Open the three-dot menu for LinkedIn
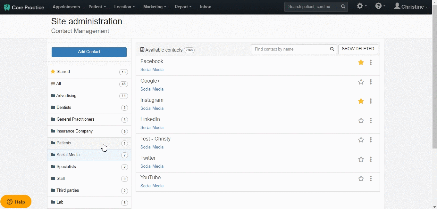 (x=371, y=121)
